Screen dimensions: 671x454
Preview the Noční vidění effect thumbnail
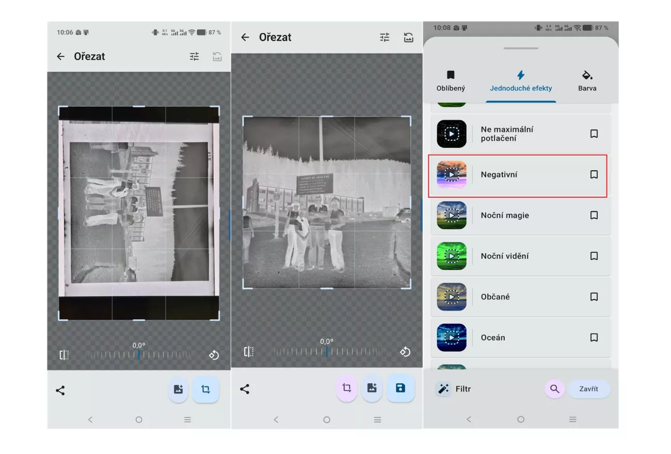452,256
